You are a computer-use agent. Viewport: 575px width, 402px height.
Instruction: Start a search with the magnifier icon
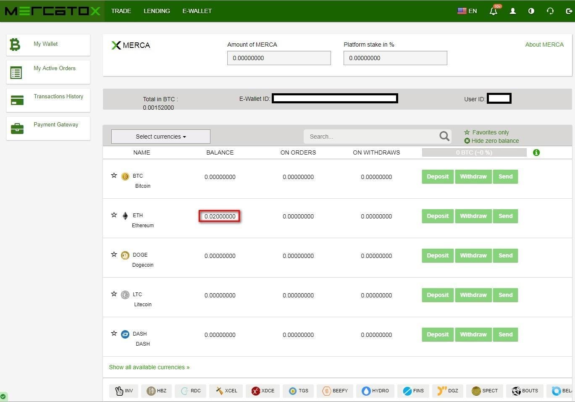pos(444,136)
